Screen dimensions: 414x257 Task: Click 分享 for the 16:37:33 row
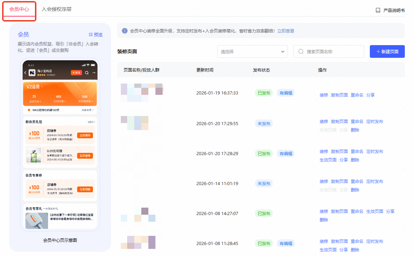371,95
